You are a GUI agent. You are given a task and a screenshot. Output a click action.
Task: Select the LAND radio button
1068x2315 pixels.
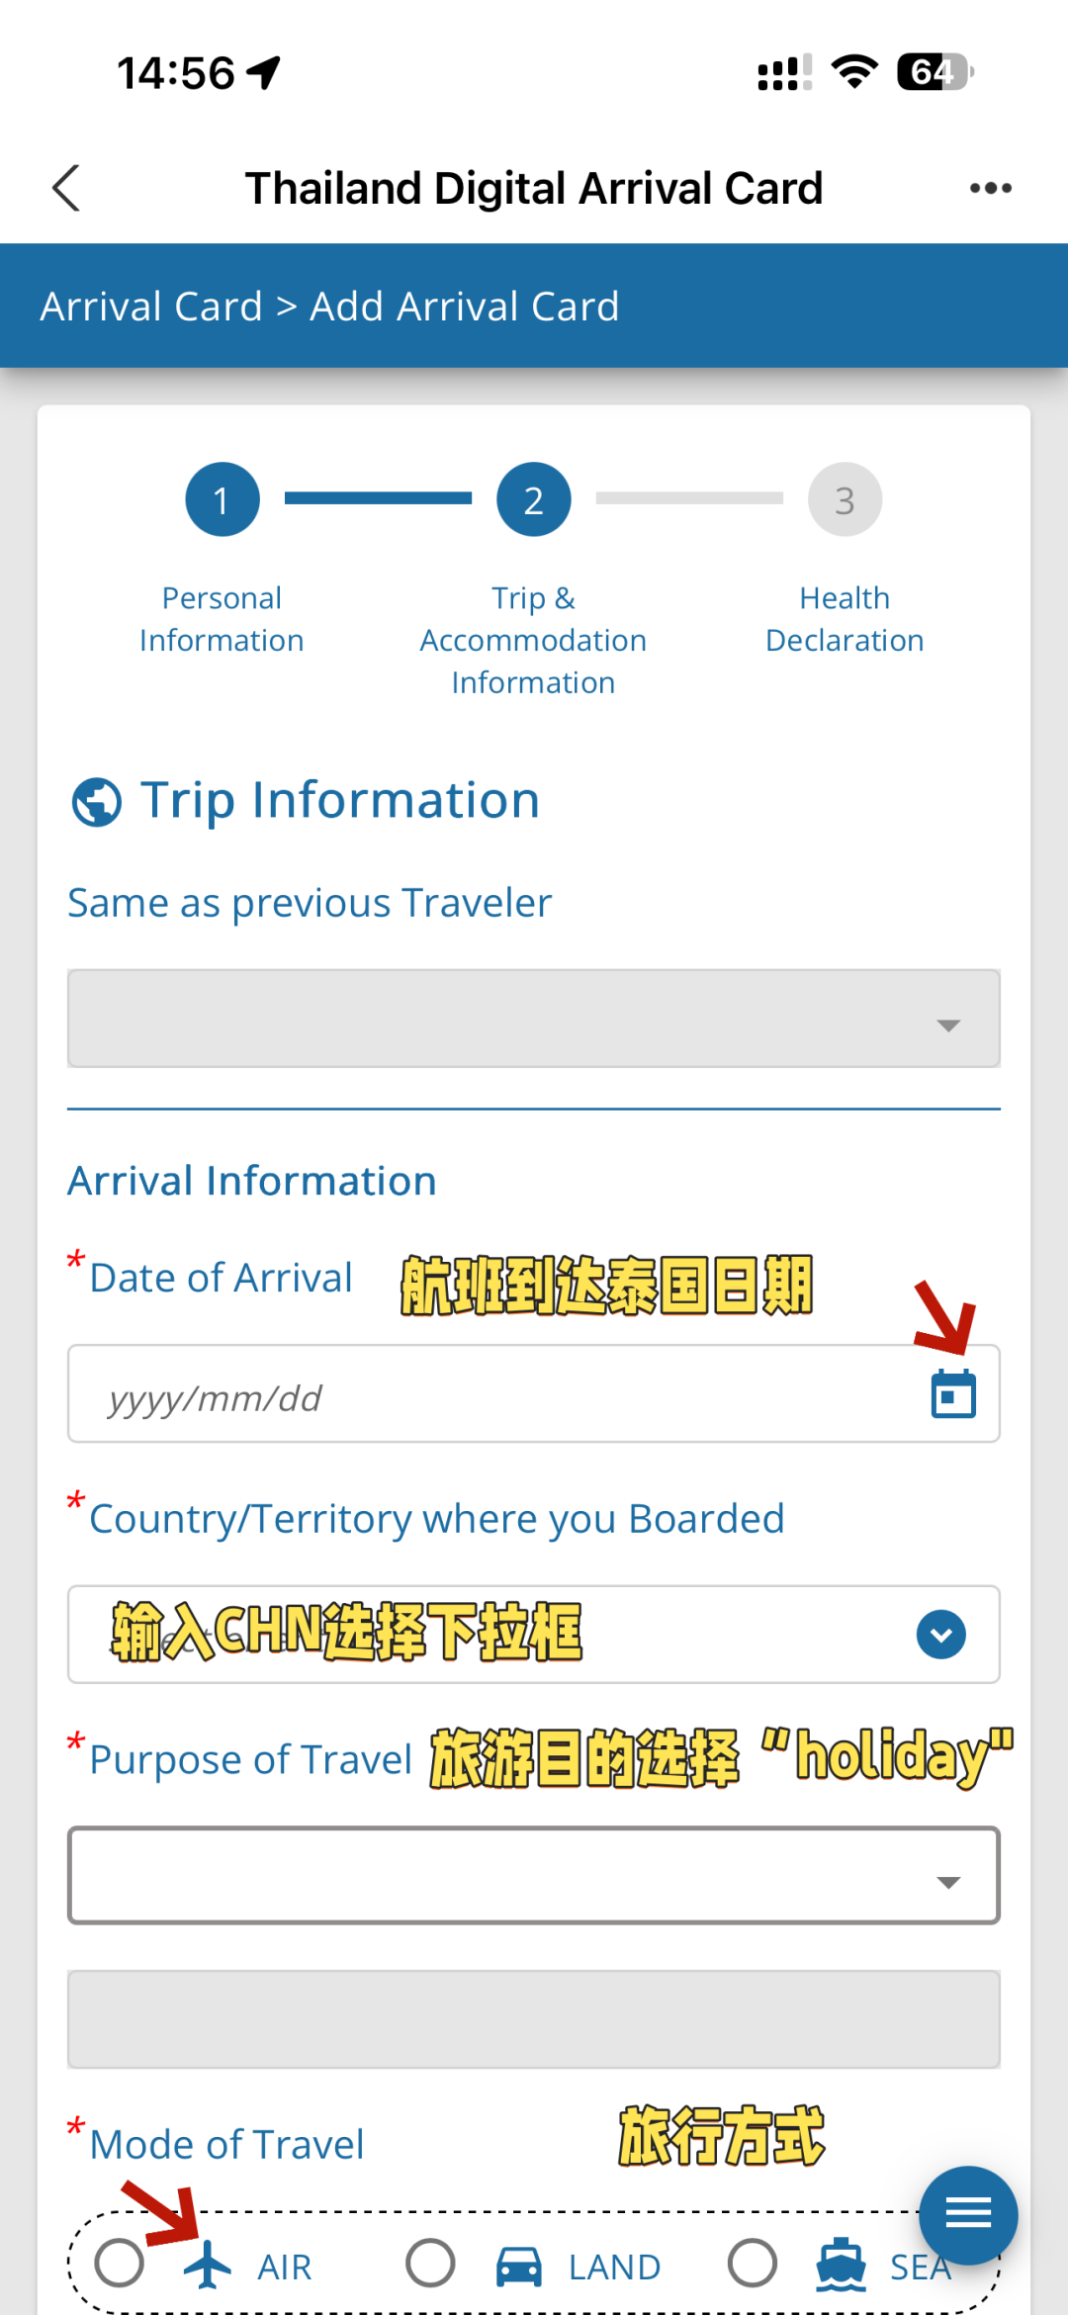point(431,2263)
